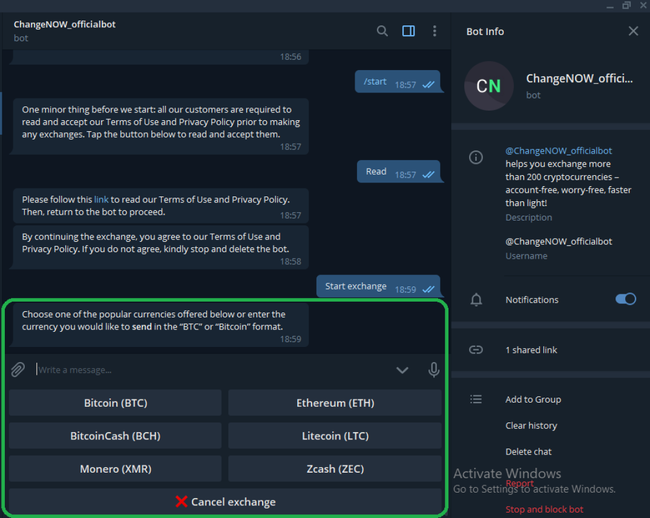Click the attach file paperclip icon
The image size is (650, 518).
click(18, 369)
